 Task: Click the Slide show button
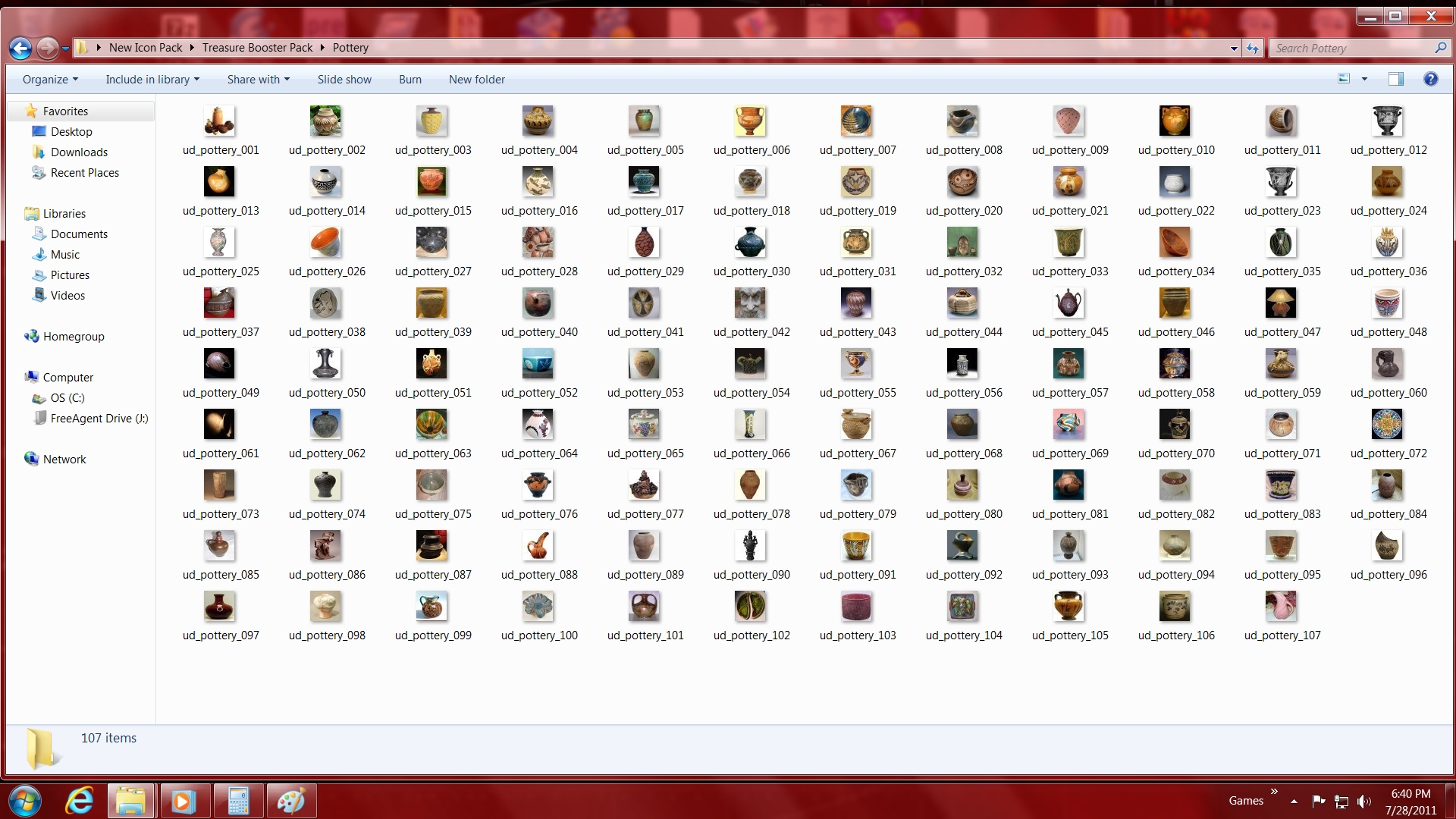pos(344,80)
